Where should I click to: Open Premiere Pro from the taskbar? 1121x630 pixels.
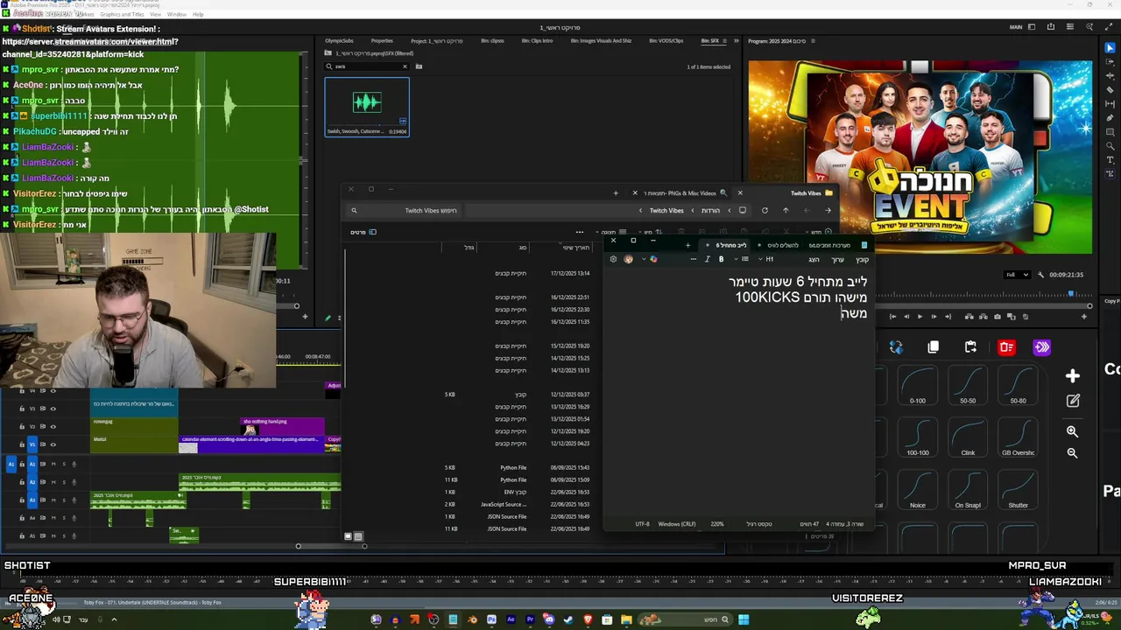tap(530, 619)
